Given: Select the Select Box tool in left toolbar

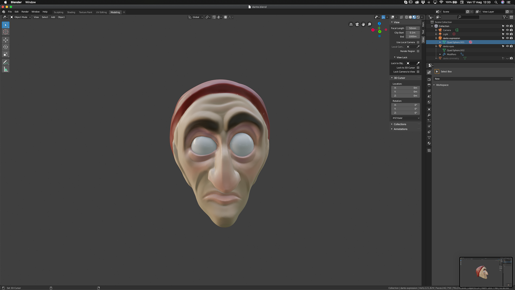Looking at the screenshot, I should [x=6, y=25].
